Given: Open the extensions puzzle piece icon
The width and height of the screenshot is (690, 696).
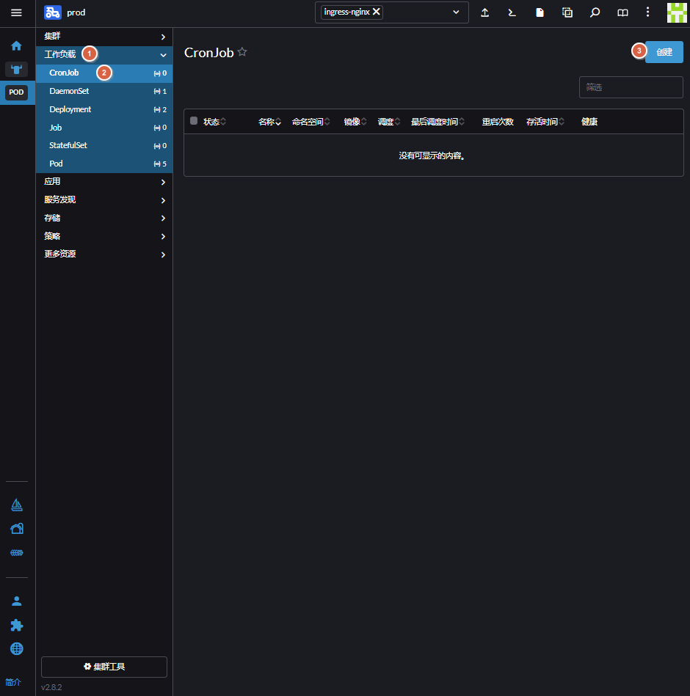Looking at the screenshot, I should (x=16, y=625).
